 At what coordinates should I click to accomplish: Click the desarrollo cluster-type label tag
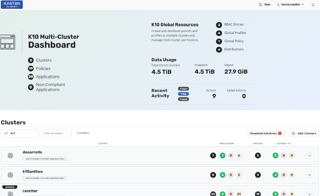coord(45,159)
